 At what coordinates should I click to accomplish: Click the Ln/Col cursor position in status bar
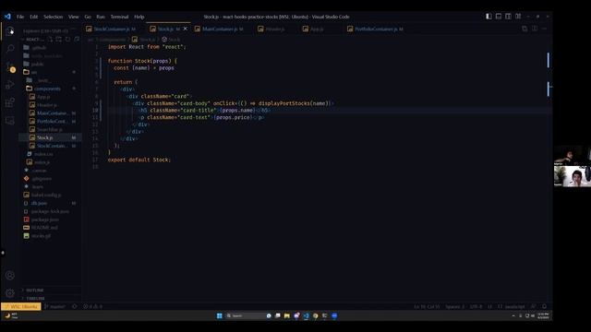pyautogui.click(x=427, y=306)
